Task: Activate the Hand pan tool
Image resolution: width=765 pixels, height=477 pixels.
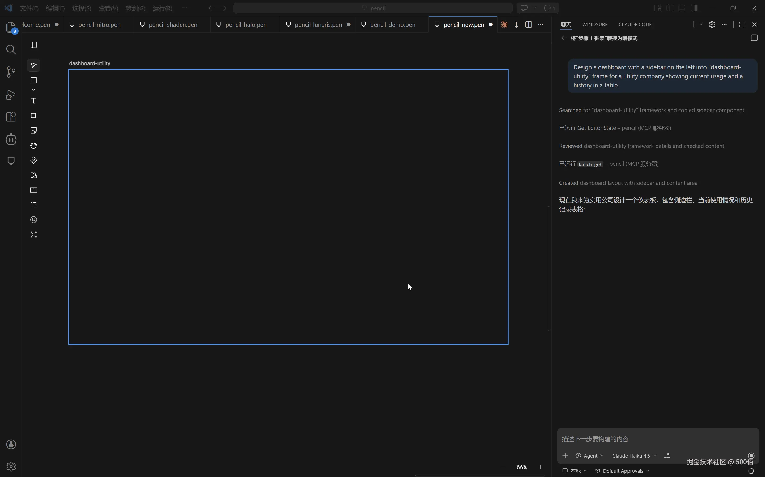Action: (x=33, y=145)
